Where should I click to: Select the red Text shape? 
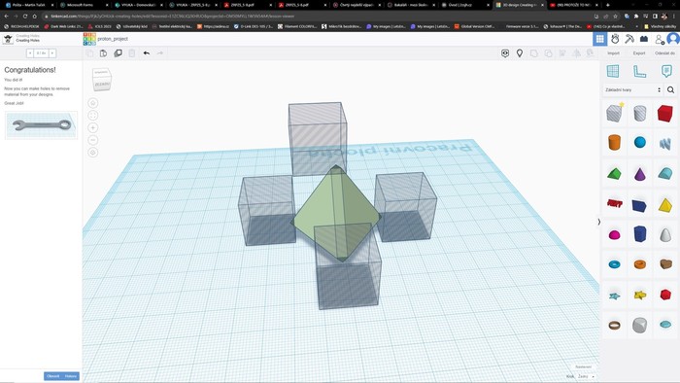point(615,203)
